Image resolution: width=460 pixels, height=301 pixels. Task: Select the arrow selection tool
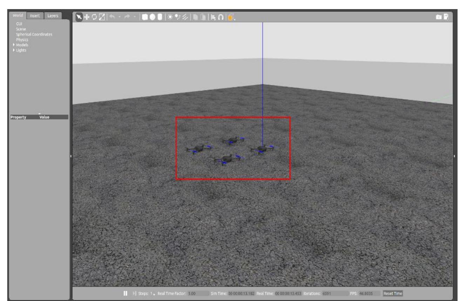[x=78, y=16]
